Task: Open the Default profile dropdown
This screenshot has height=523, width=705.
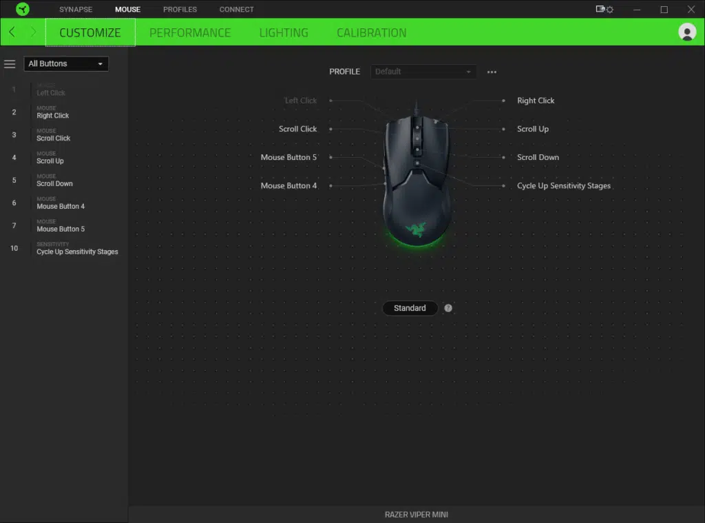Action: (423, 72)
